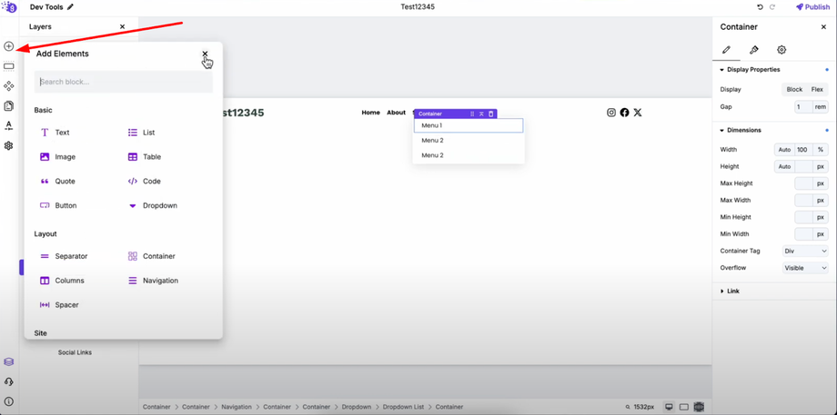Add a Dropdown element

153,205
